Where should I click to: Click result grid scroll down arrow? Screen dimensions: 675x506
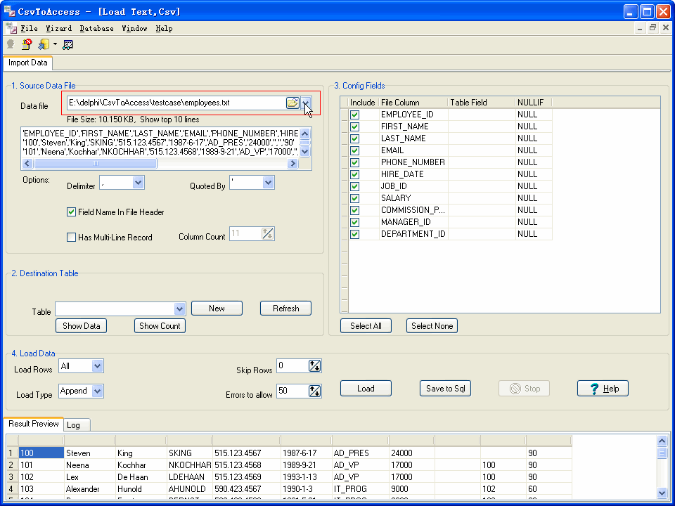(x=662, y=493)
